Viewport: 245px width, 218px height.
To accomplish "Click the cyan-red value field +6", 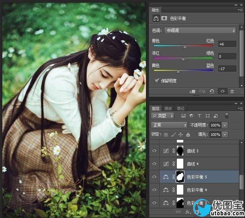I will [x=227, y=44].
